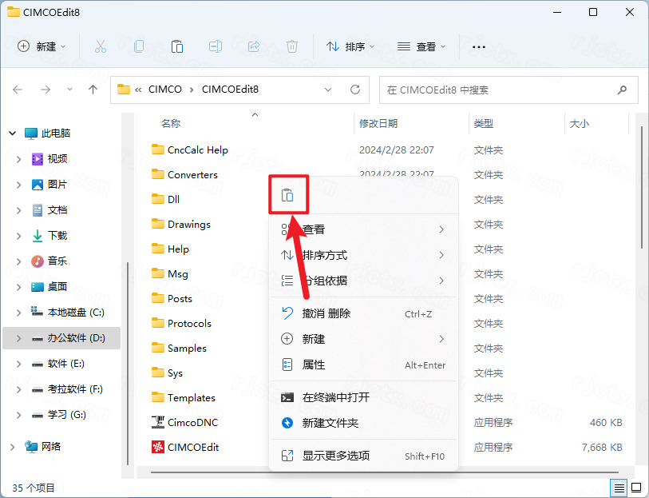Screen dimensions: 649x498
Task: Click CIMCOEdit8 in the address breadcrumb
Action: click(230, 90)
